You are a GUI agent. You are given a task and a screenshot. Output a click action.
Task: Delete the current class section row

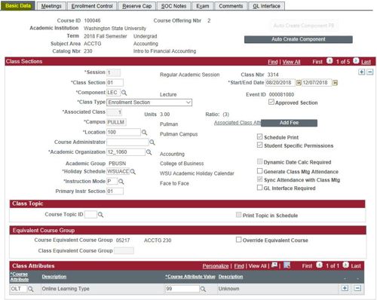point(370,72)
